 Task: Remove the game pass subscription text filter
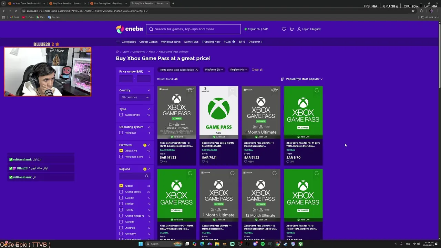[196, 70]
